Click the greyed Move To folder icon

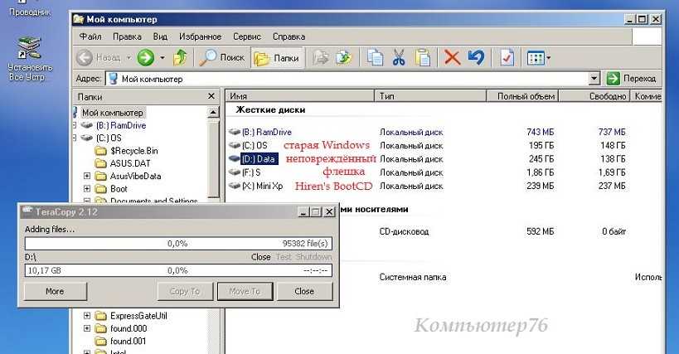[x=321, y=57]
